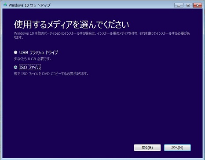Proceed with the 次へ(N) button
The height and width of the screenshot is (160, 205).
click(177, 148)
